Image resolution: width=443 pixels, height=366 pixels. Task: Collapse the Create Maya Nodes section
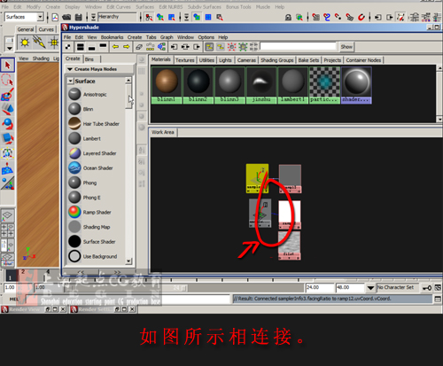[x=70, y=69]
